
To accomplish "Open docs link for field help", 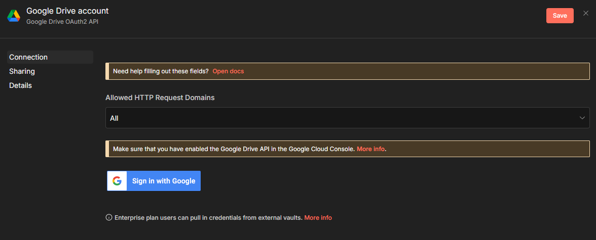I will [228, 71].
